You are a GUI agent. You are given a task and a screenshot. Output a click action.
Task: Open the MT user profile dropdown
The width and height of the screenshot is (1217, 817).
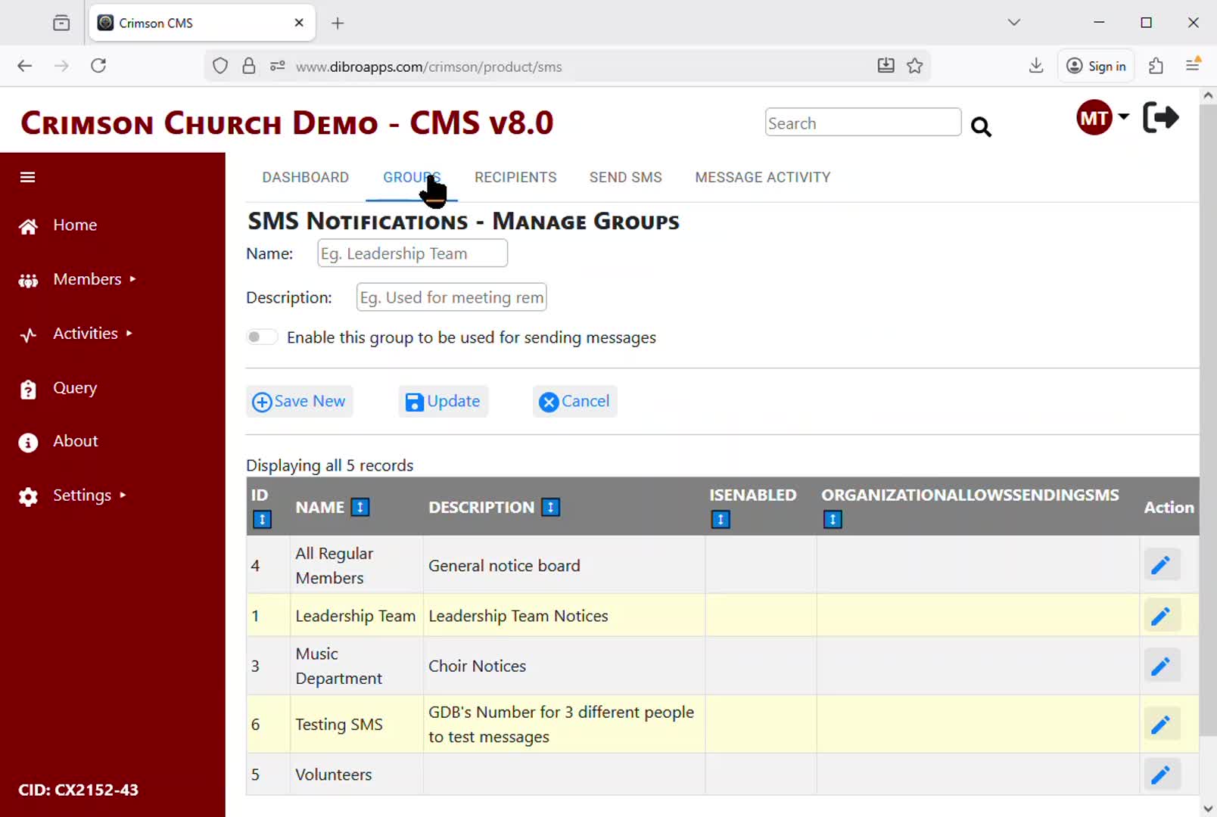tap(1102, 118)
